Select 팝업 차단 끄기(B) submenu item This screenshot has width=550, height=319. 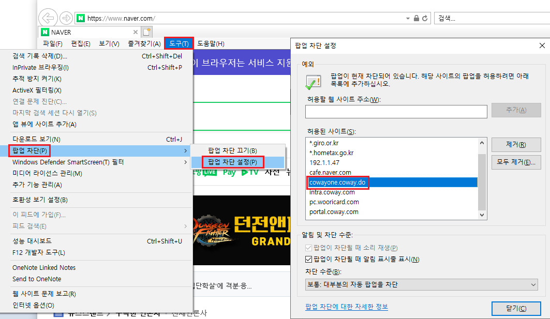238,151
